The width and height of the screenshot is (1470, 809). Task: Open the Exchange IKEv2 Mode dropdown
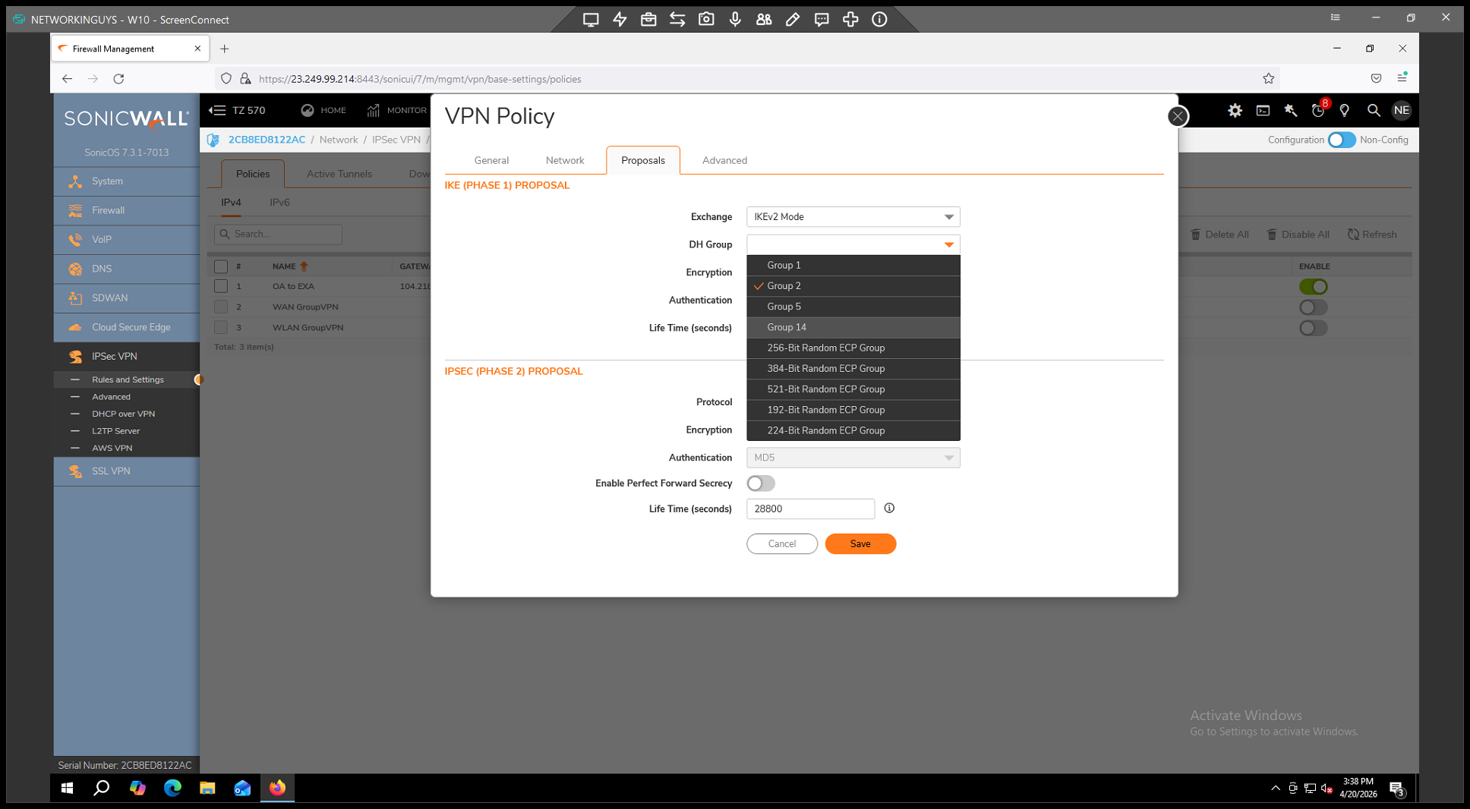click(853, 217)
